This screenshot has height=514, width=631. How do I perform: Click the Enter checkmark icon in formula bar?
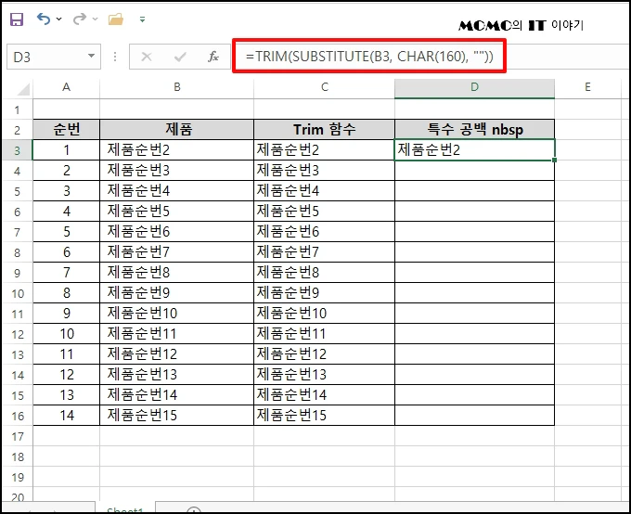pos(180,57)
